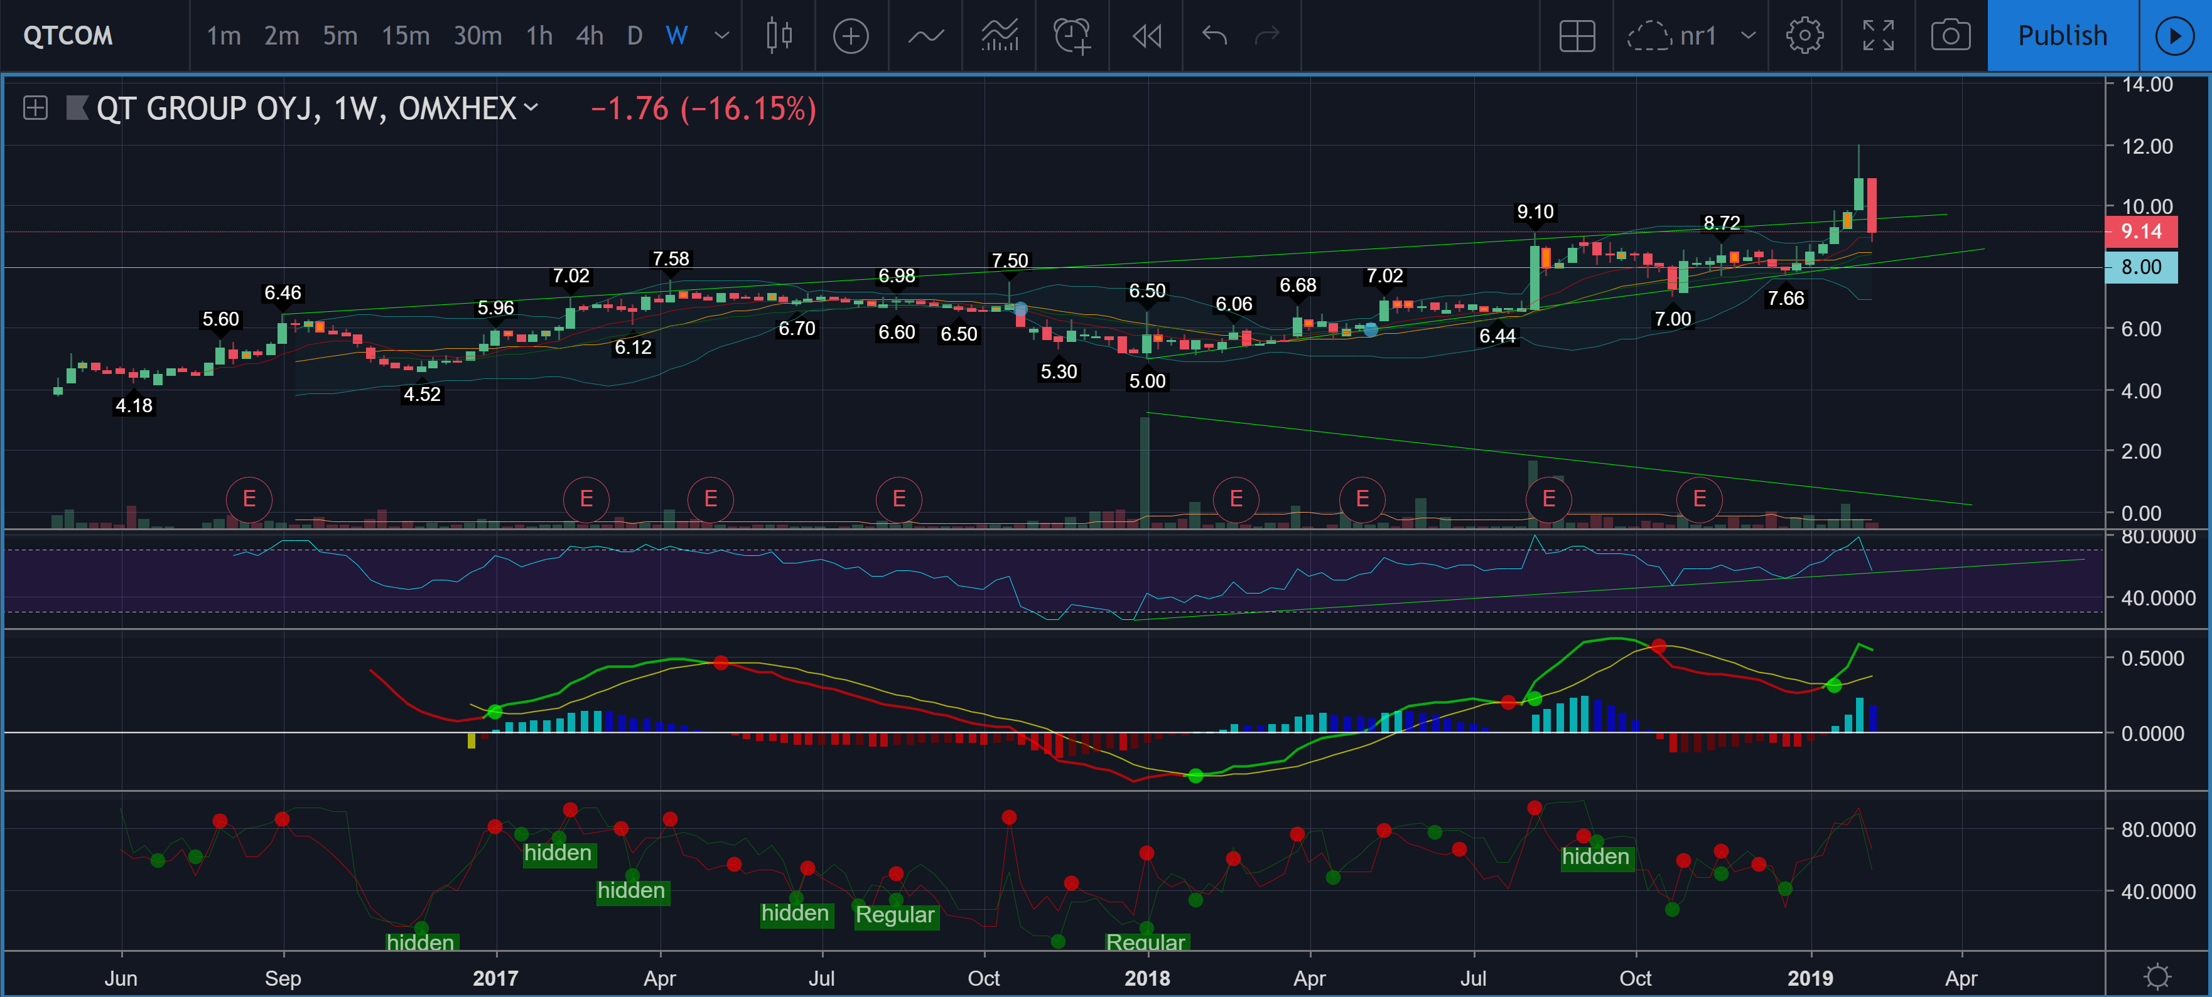
Task: Open the layout grid selector icon
Action: click(x=1577, y=35)
